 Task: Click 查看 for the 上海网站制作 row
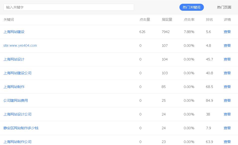point(227,87)
